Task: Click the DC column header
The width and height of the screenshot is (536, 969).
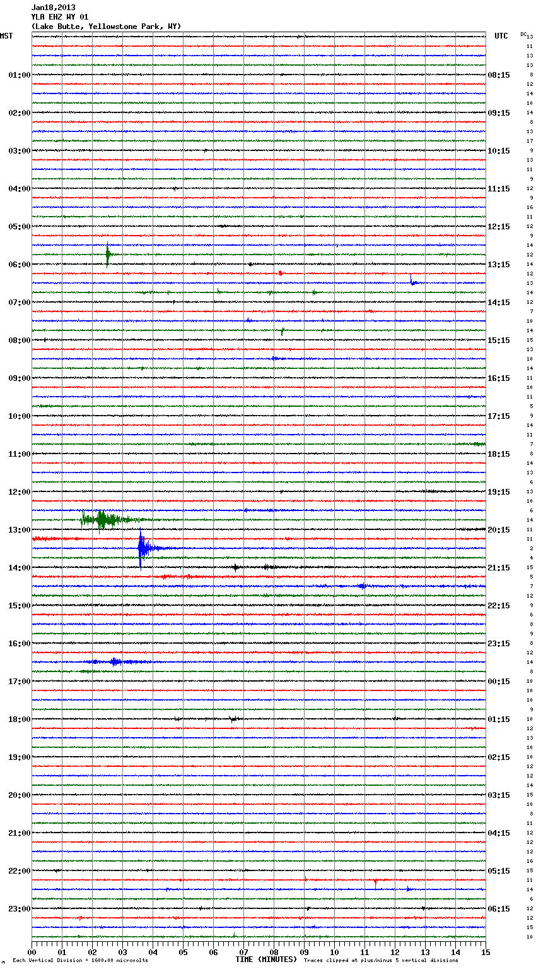Action: (523, 34)
